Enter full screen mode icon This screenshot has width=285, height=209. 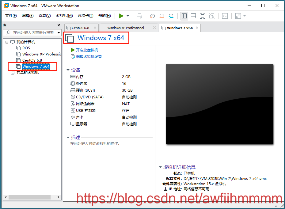(203, 16)
